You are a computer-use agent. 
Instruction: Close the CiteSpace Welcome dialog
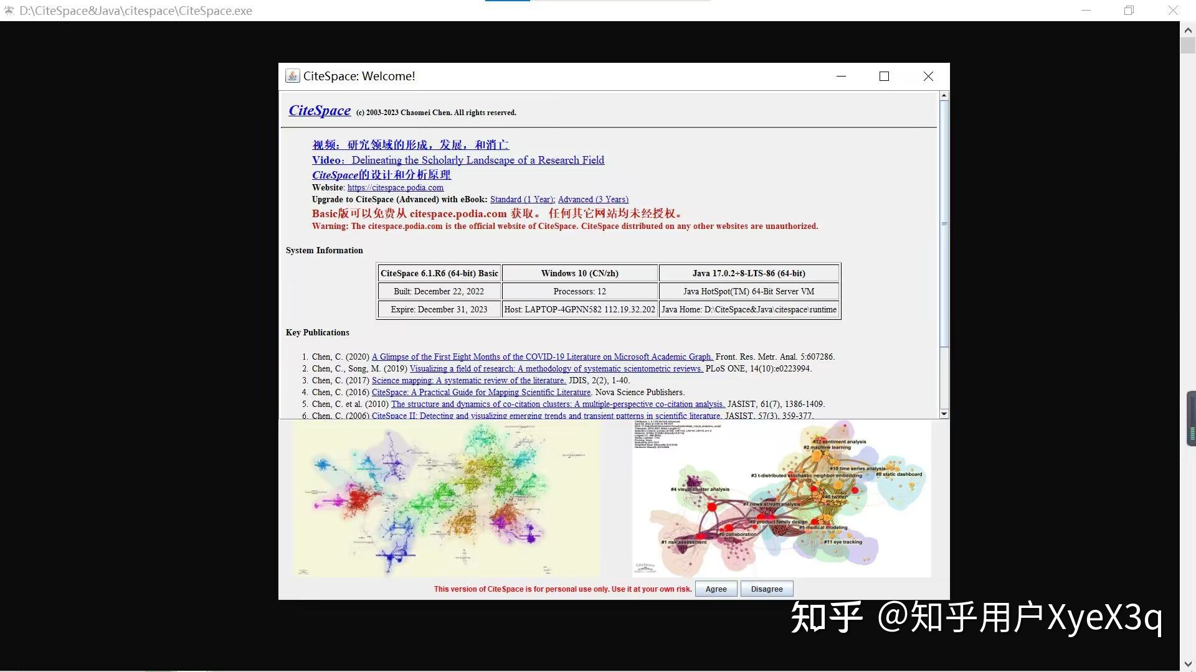(x=928, y=76)
